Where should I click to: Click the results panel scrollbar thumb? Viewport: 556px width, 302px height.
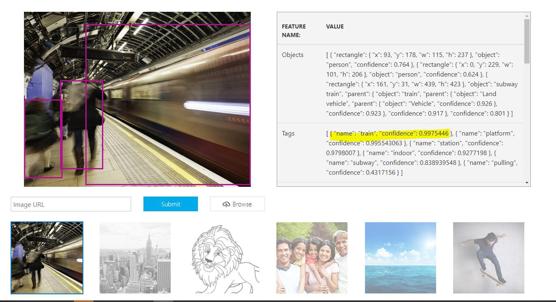click(527, 41)
